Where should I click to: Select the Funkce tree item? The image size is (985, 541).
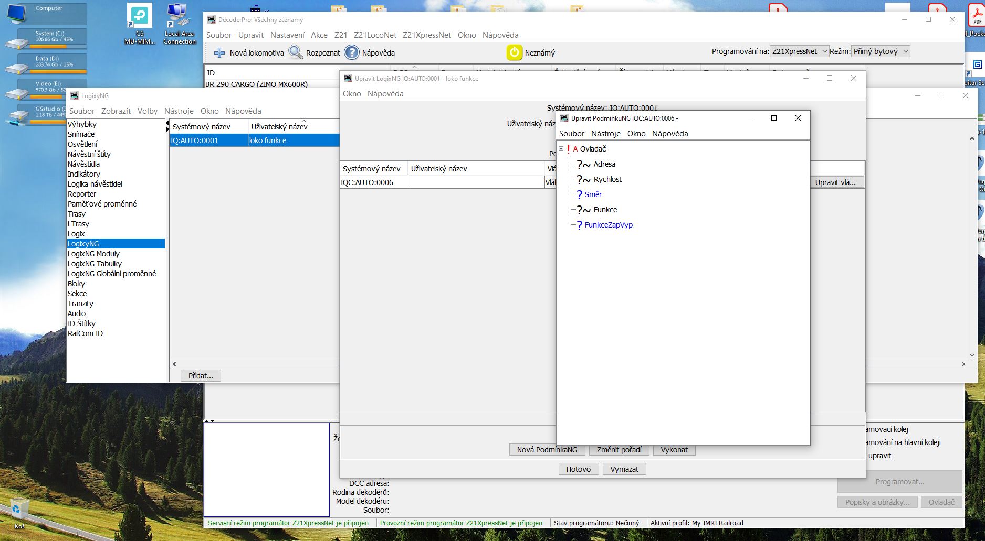(605, 210)
